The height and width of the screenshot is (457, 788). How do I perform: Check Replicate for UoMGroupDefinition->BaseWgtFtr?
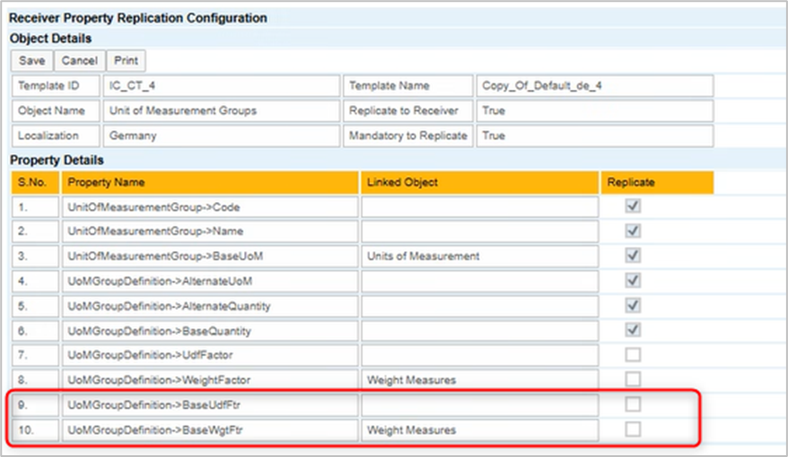tap(634, 430)
